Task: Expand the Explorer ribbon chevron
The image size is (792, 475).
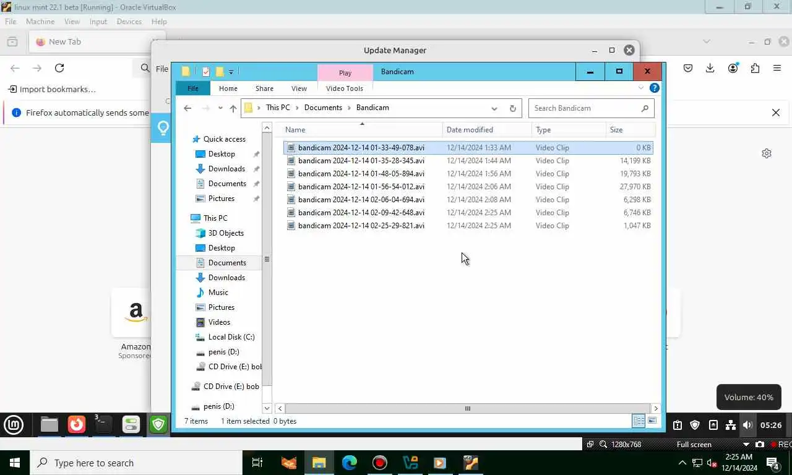Action: coord(641,88)
